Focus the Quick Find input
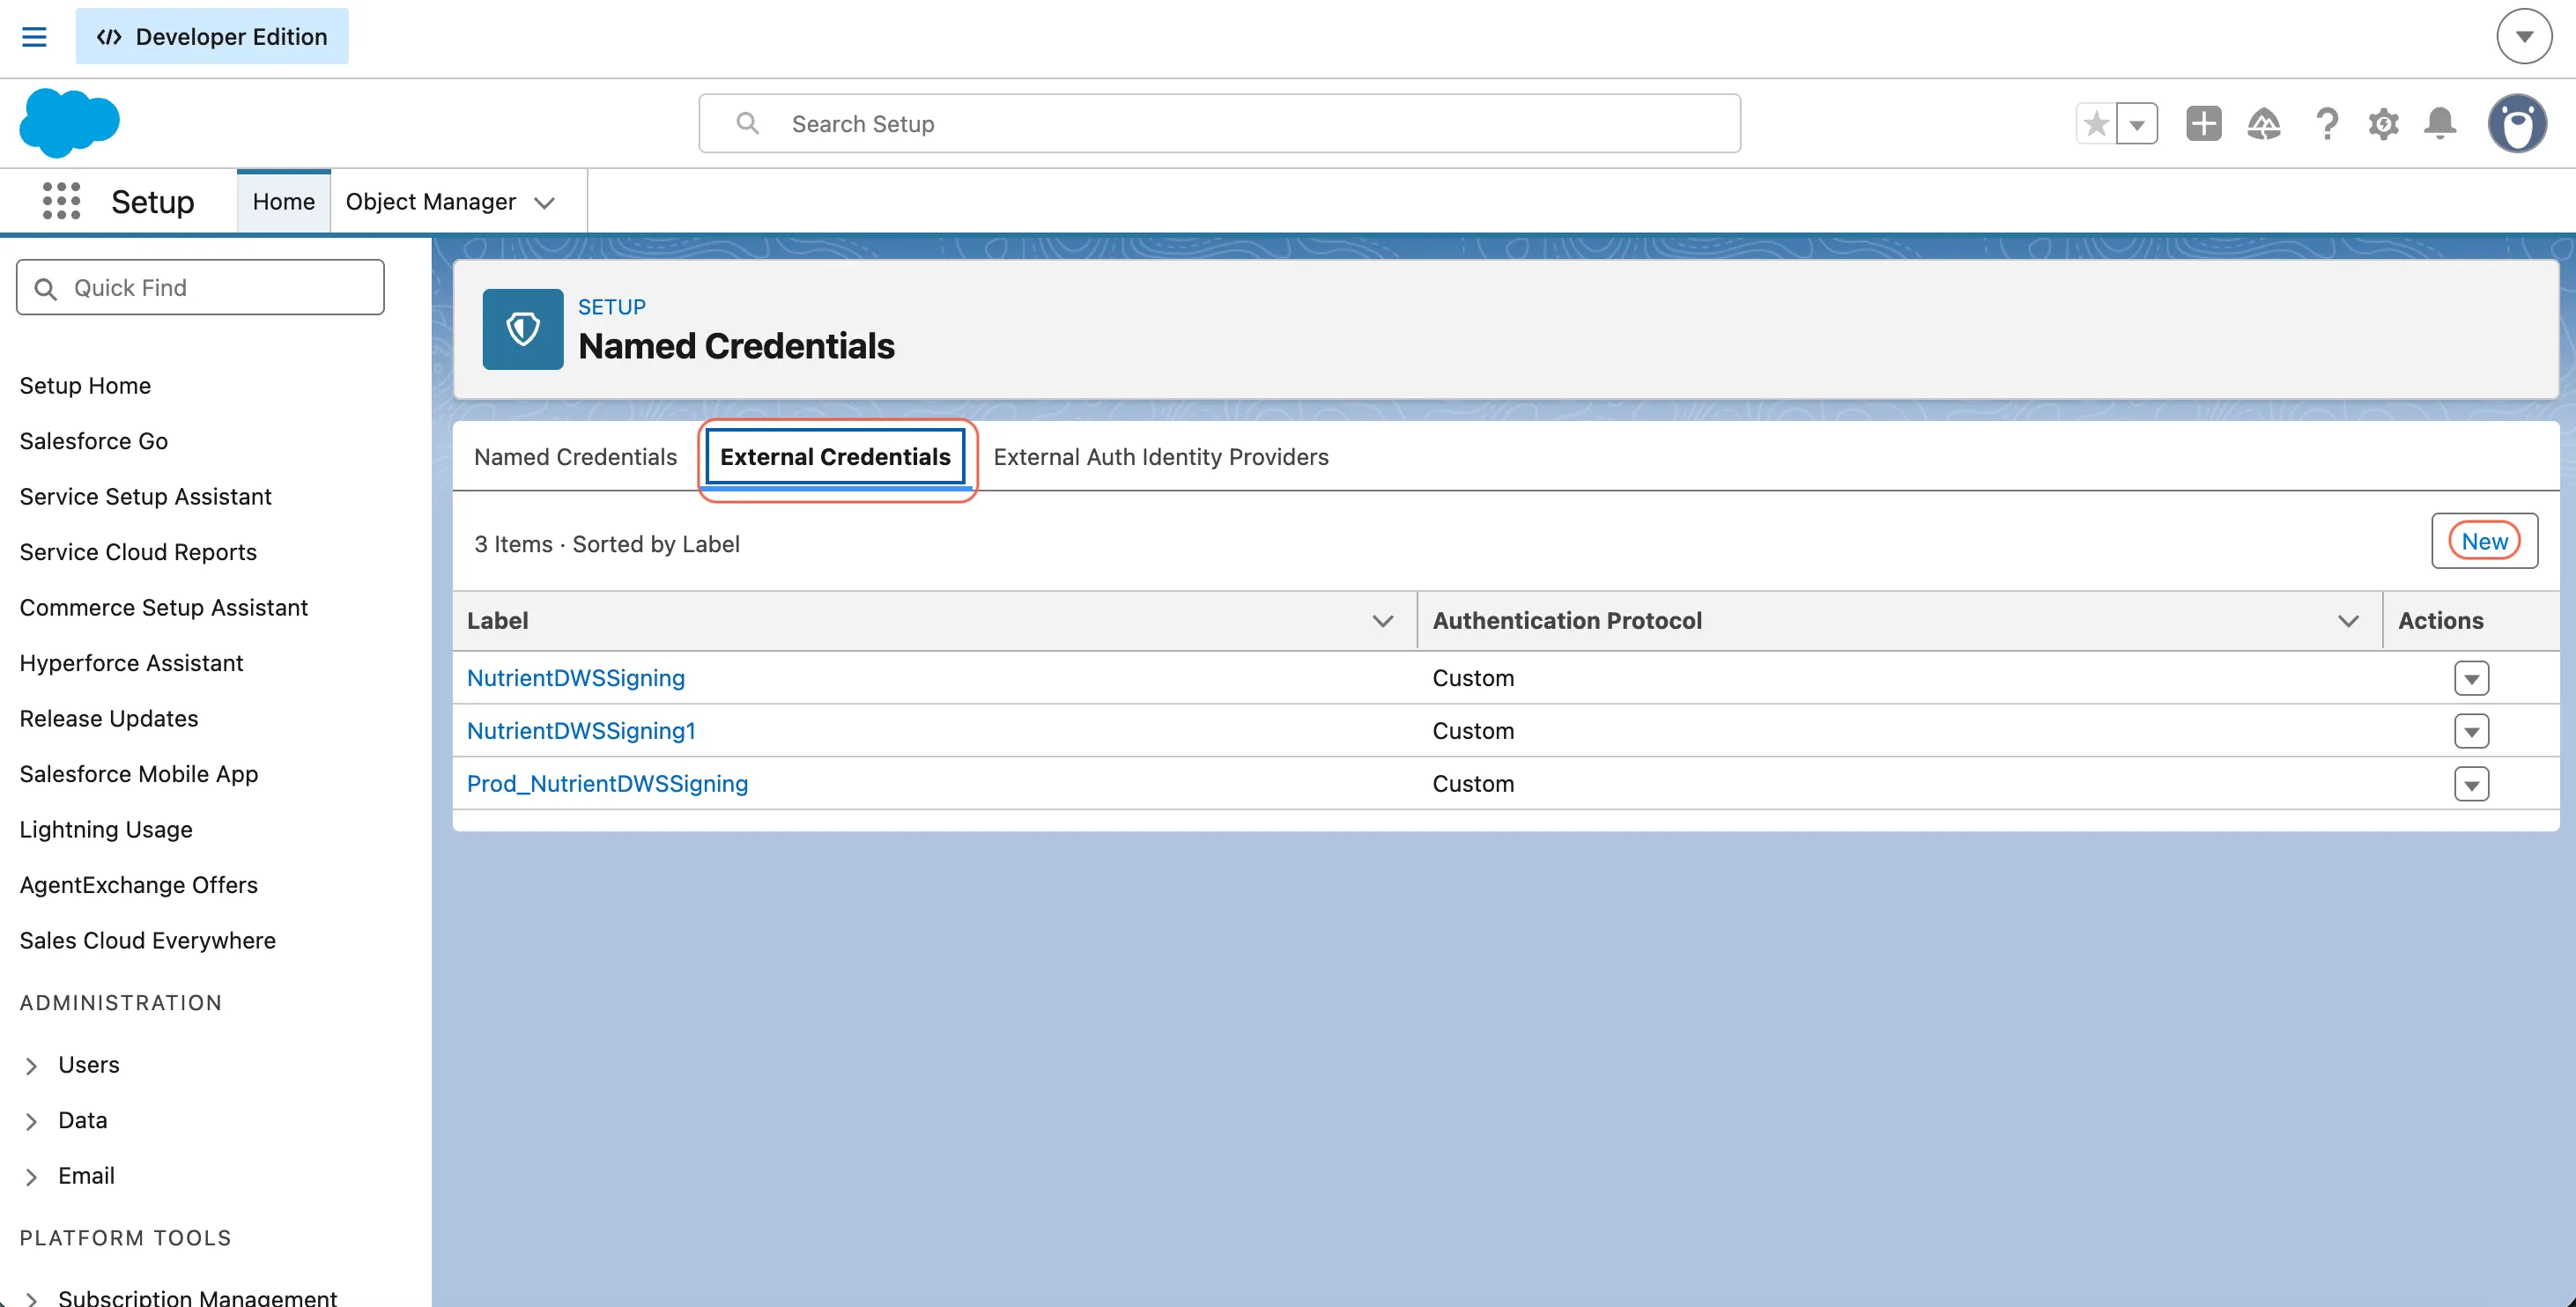This screenshot has height=1307, width=2576. (x=200, y=288)
